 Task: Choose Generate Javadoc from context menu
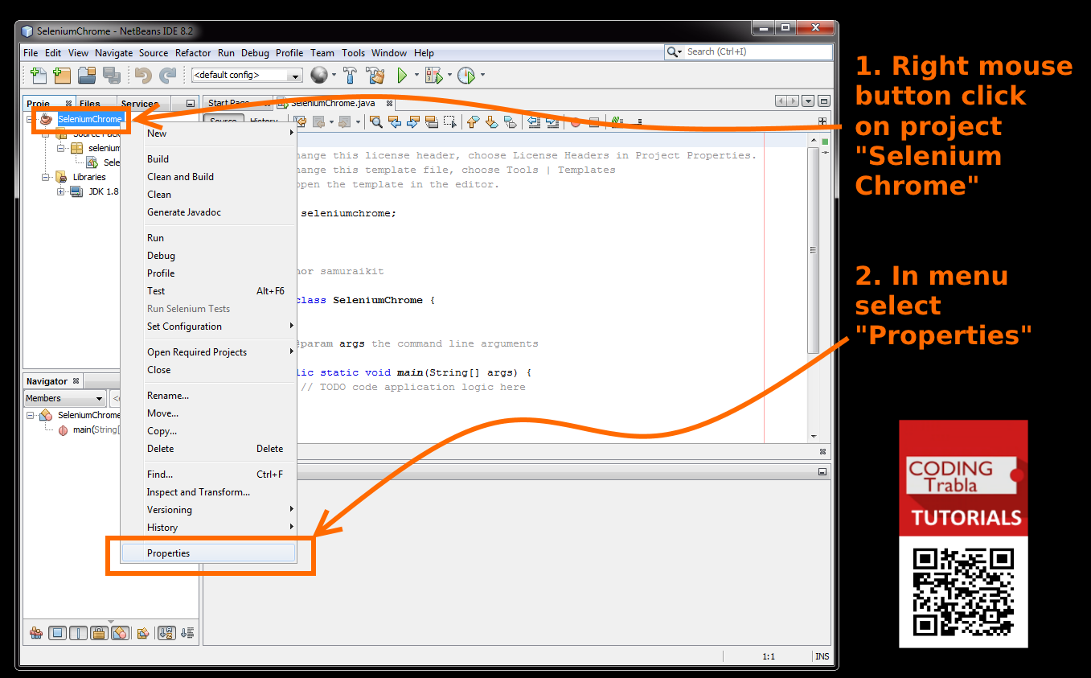[209, 212]
